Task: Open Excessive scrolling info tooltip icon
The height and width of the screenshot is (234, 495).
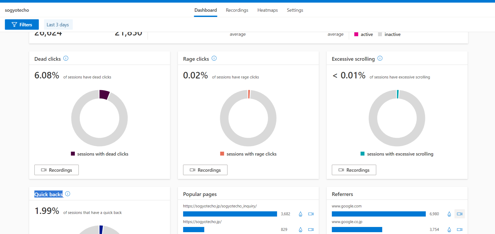Action: point(380,58)
